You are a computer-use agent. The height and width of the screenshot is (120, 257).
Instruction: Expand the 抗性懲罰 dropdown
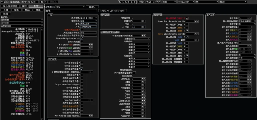tap(89, 18)
